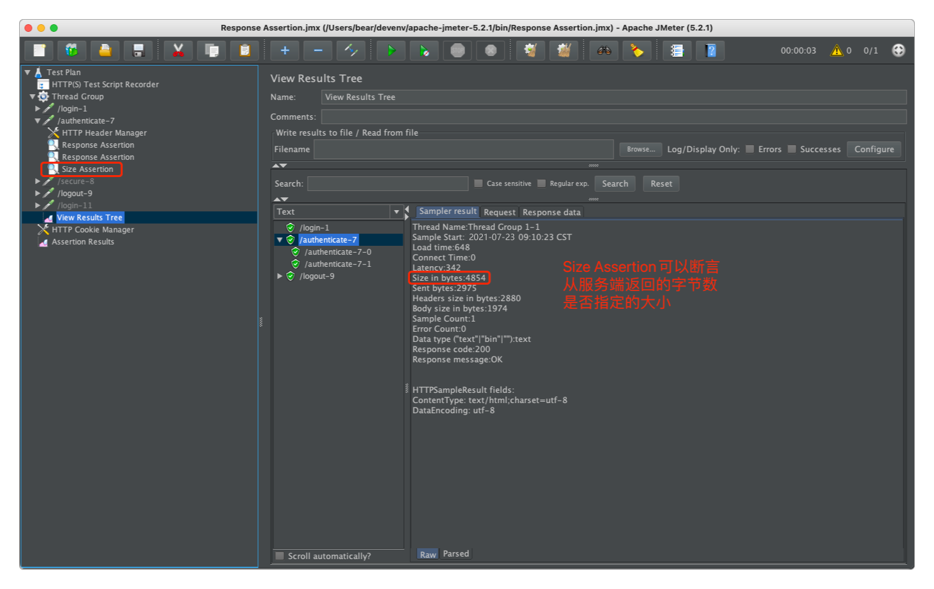This screenshot has height=589, width=934.
Task: Select /login-1 sample result
Action: (314, 228)
